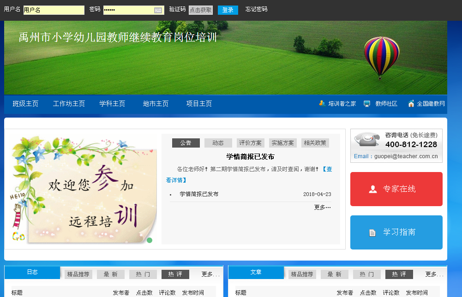Expand 更多 under the 公告 announcement list

[x=322, y=208]
